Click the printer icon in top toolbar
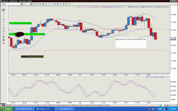Screen dimensions: 178x111 tap(55, 4)
